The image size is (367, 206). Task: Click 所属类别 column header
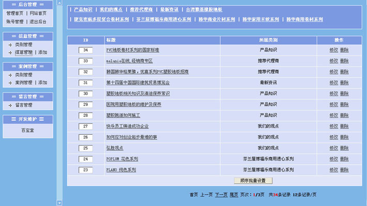268,40
